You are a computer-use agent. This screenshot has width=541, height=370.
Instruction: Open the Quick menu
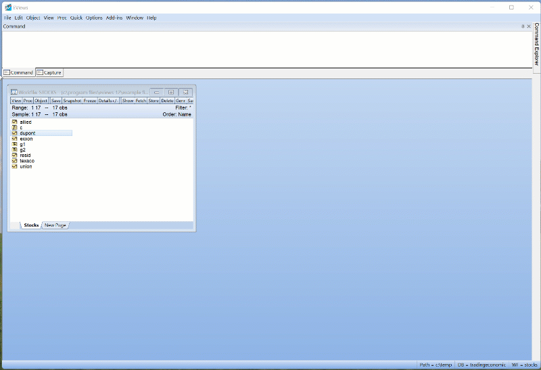coord(76,18)
